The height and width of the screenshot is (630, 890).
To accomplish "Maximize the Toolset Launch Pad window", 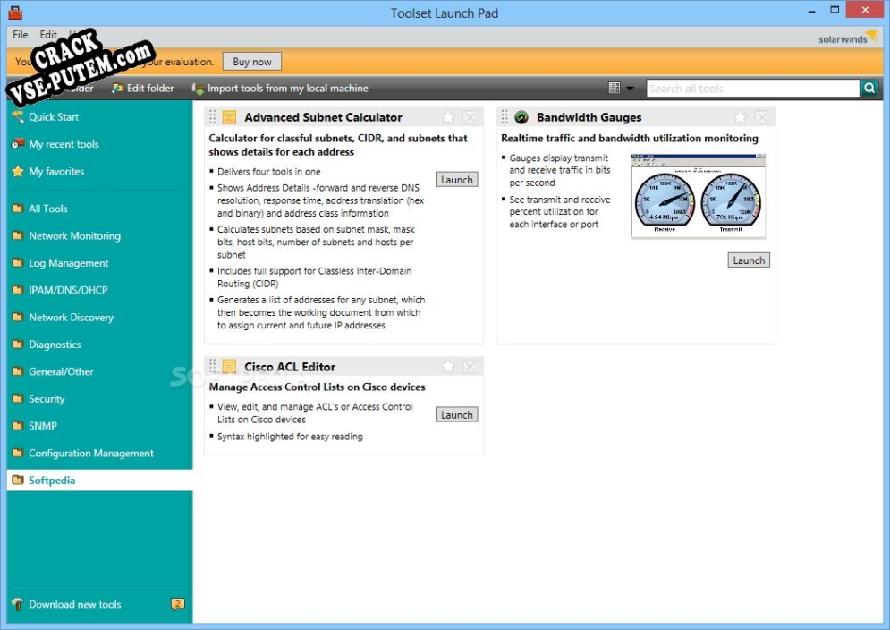I will [x=835, y=10].
